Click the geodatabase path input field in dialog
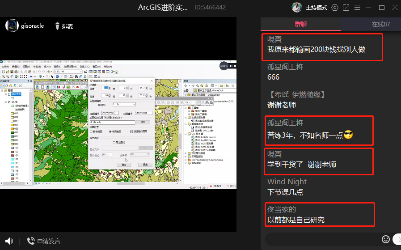401x250 pixels. click(112, 122)
